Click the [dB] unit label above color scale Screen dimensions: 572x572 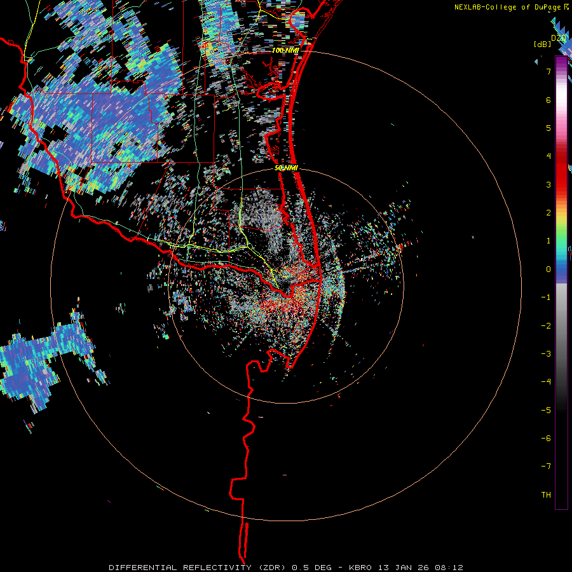pyautogui.click(x=543, y=44)
